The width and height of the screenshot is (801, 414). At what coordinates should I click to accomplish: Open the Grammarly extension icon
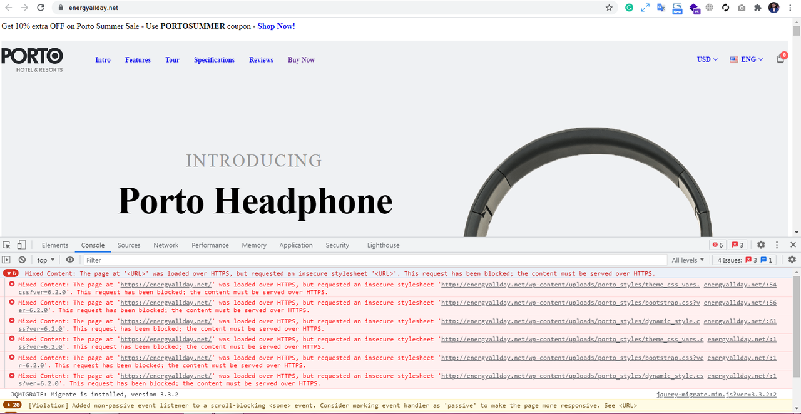pos(629,8)
